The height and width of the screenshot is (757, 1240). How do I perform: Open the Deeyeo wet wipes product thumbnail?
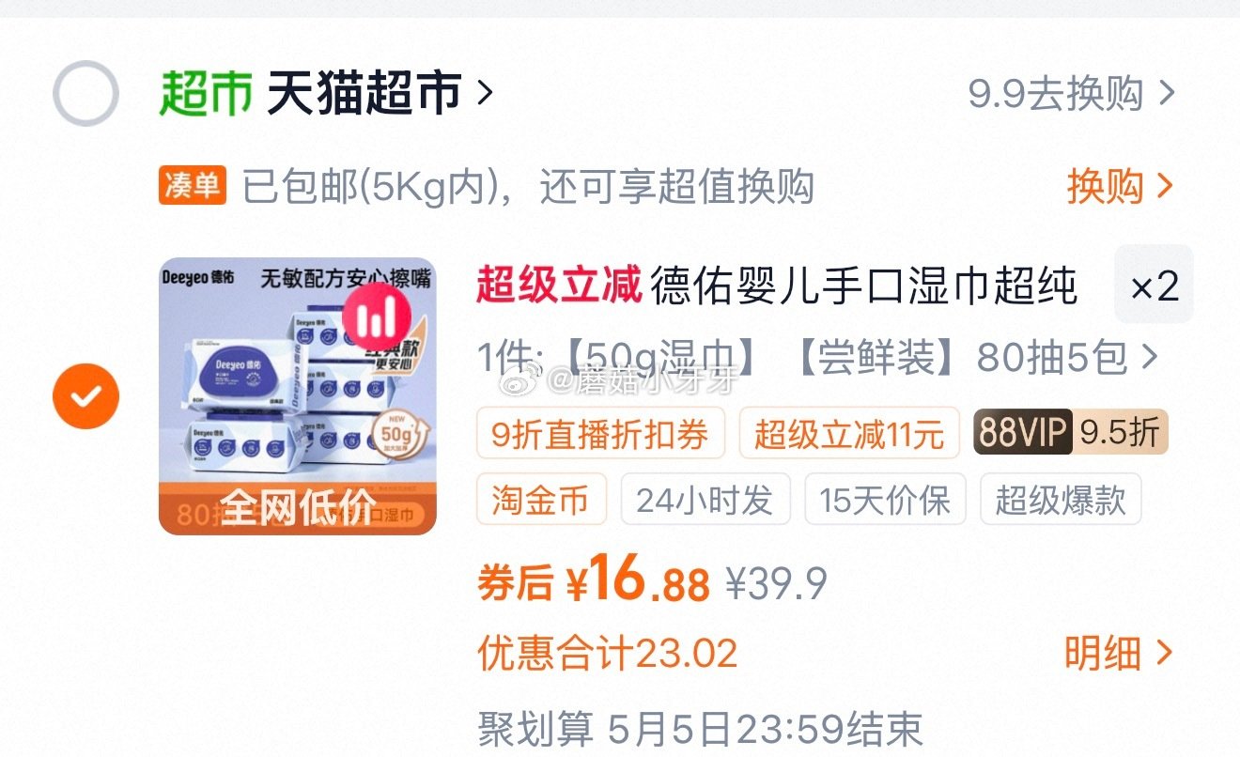[x=298, y=395]
